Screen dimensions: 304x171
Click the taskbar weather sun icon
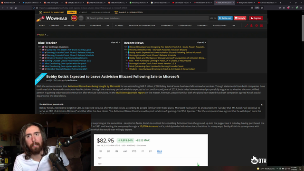point(258,169)
